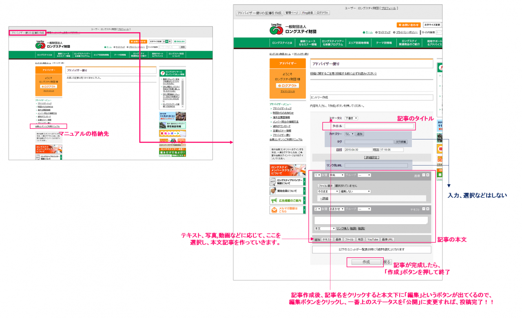Open unit 1 グループ dropdown

364,175
